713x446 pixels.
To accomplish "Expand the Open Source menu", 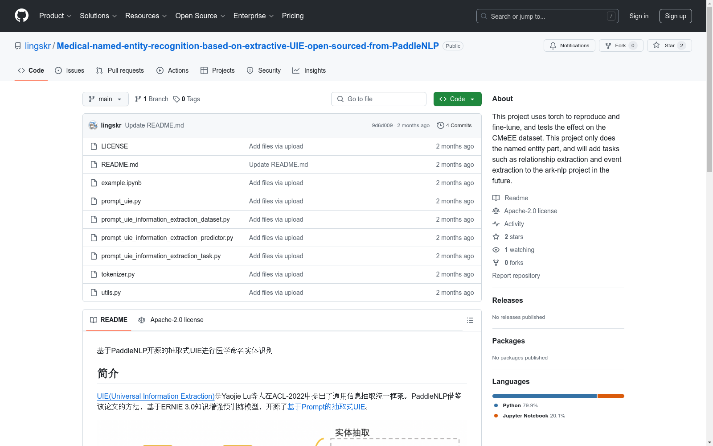I will tap(201, 16).
